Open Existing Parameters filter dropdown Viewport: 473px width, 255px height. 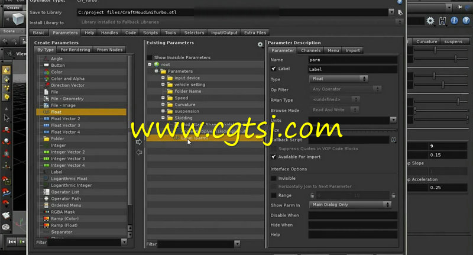pyautogui.click(x=237, y=244)
